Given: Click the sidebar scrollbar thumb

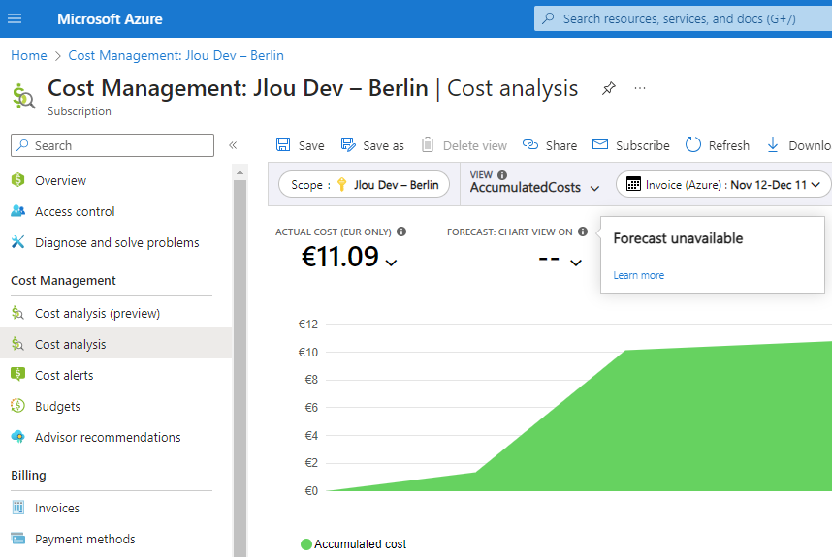Looking at the screenshot, I should pyautogui.click(x=240, y=368).
